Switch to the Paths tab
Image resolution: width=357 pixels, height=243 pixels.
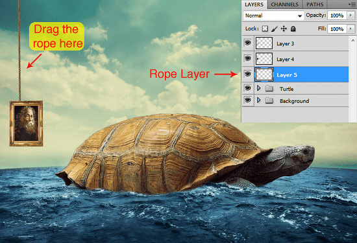point(315,5)
